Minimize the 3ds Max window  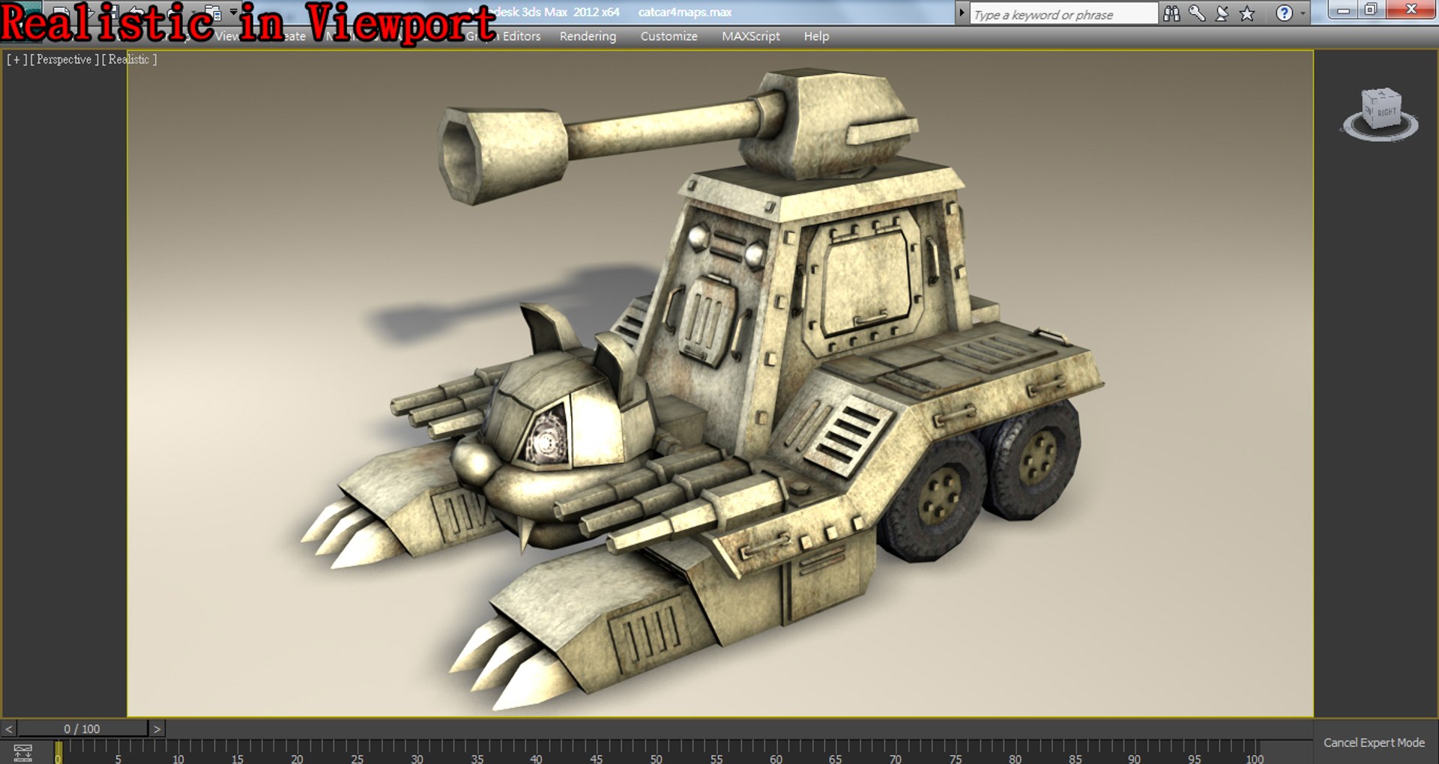(1344, 10)
